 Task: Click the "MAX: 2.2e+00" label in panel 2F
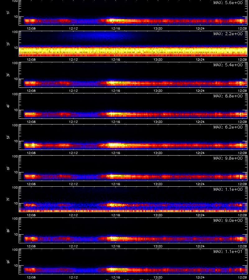click(228, 34)
